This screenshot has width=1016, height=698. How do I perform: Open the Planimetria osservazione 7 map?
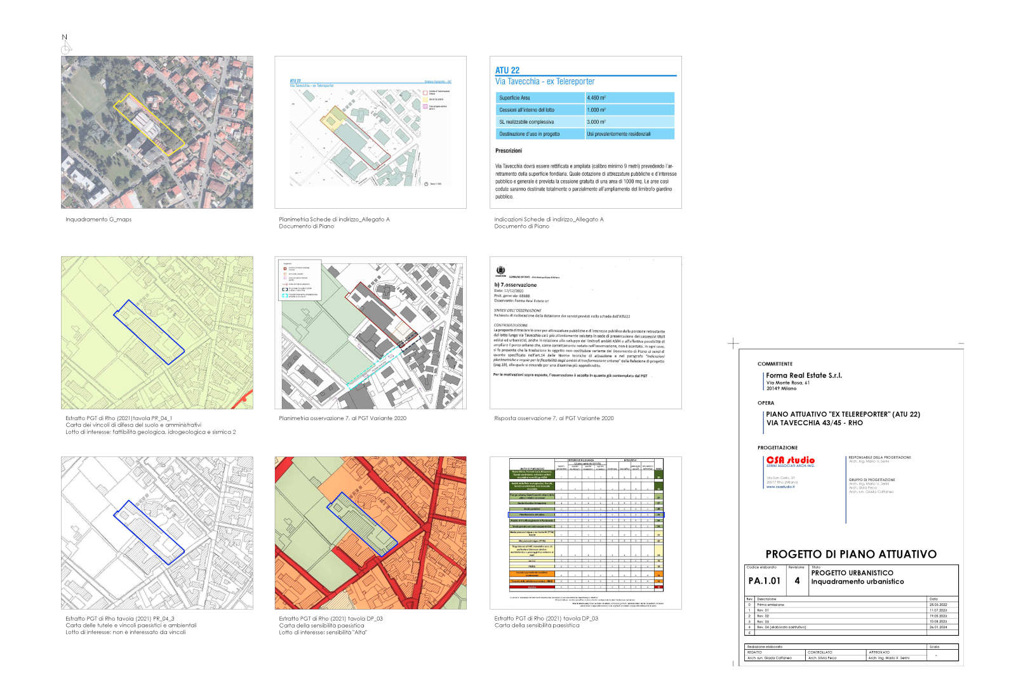[x=370, y=333]
